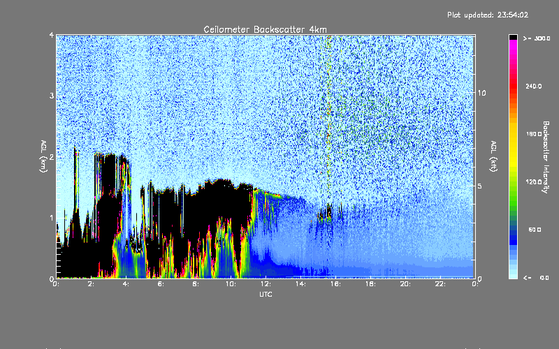Click the "120.0" colorbar value
559x349 pixels.
(x=533, y=181)
